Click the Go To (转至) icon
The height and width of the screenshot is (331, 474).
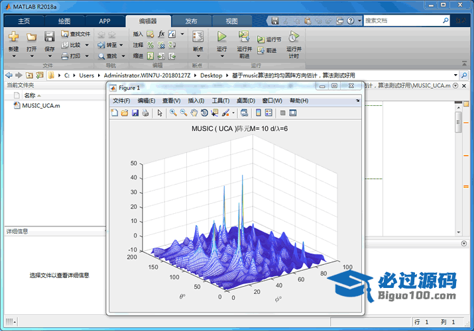pos(101,45)
